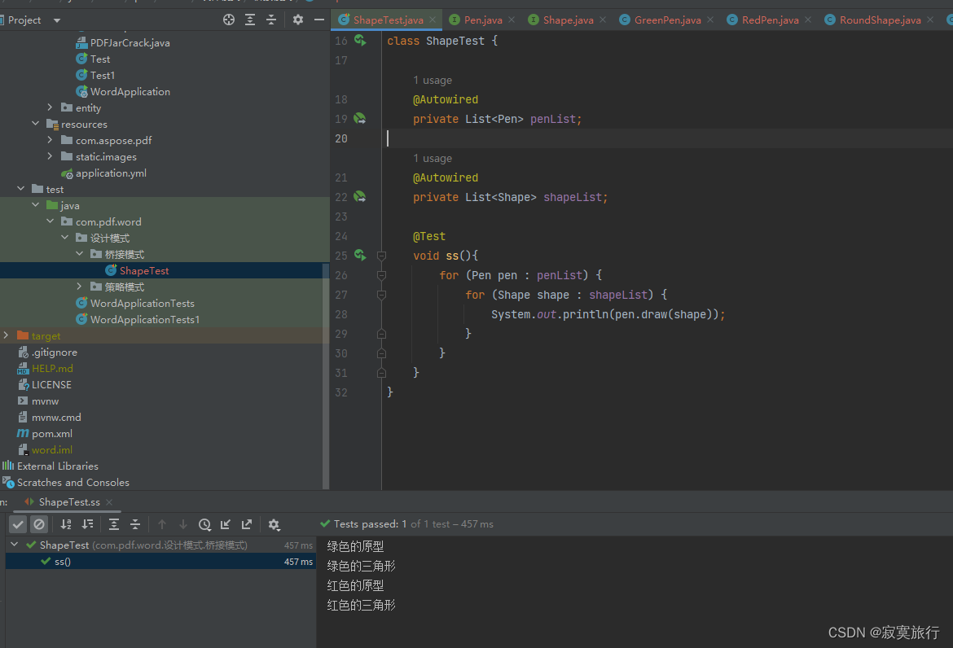
Task: Click the gutter icon beside penList field
Action: tap(360, 118)
